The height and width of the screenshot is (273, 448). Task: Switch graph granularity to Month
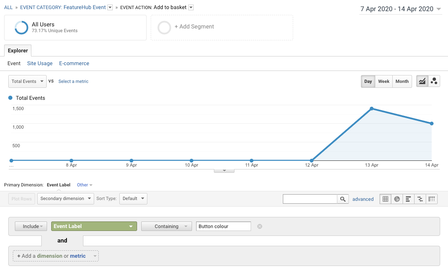point(401,81)
